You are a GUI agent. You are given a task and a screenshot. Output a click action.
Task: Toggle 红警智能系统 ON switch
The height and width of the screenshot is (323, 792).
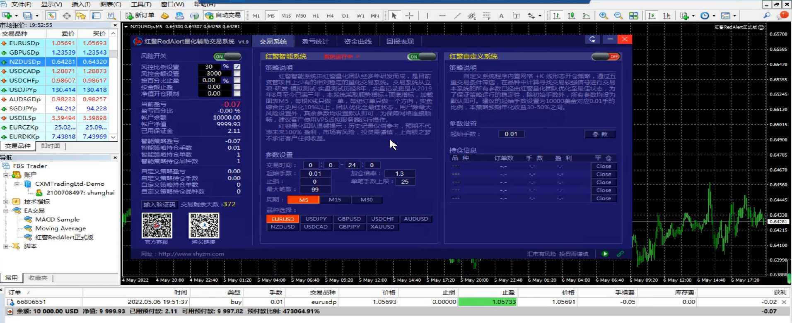tap(422, 56)
